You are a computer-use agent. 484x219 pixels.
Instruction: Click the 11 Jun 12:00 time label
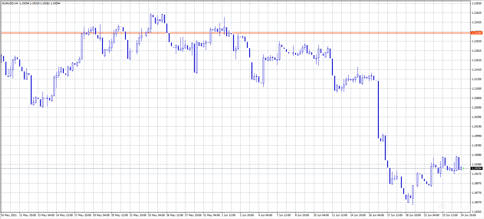tap(339, 215)
